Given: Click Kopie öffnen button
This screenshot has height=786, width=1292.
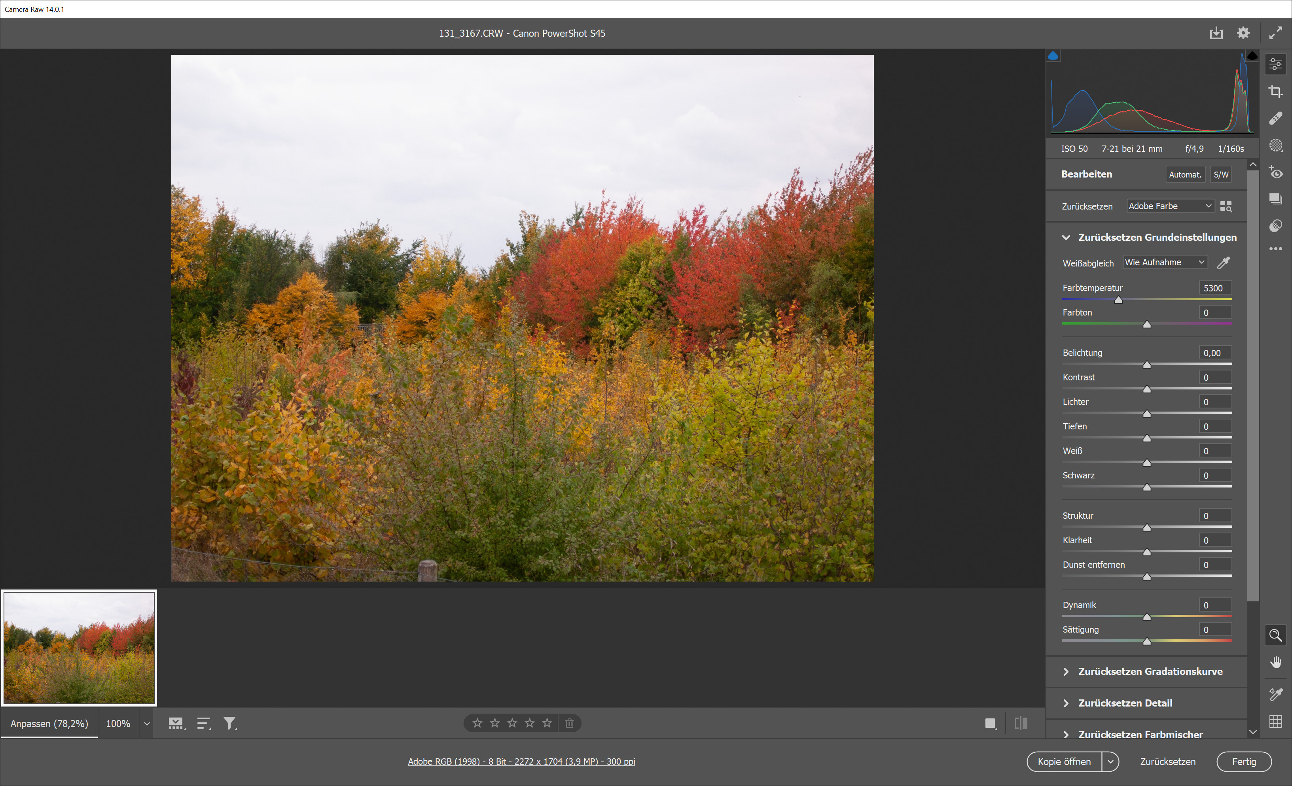Looking at the screenshot, I should click(1064, 761).
